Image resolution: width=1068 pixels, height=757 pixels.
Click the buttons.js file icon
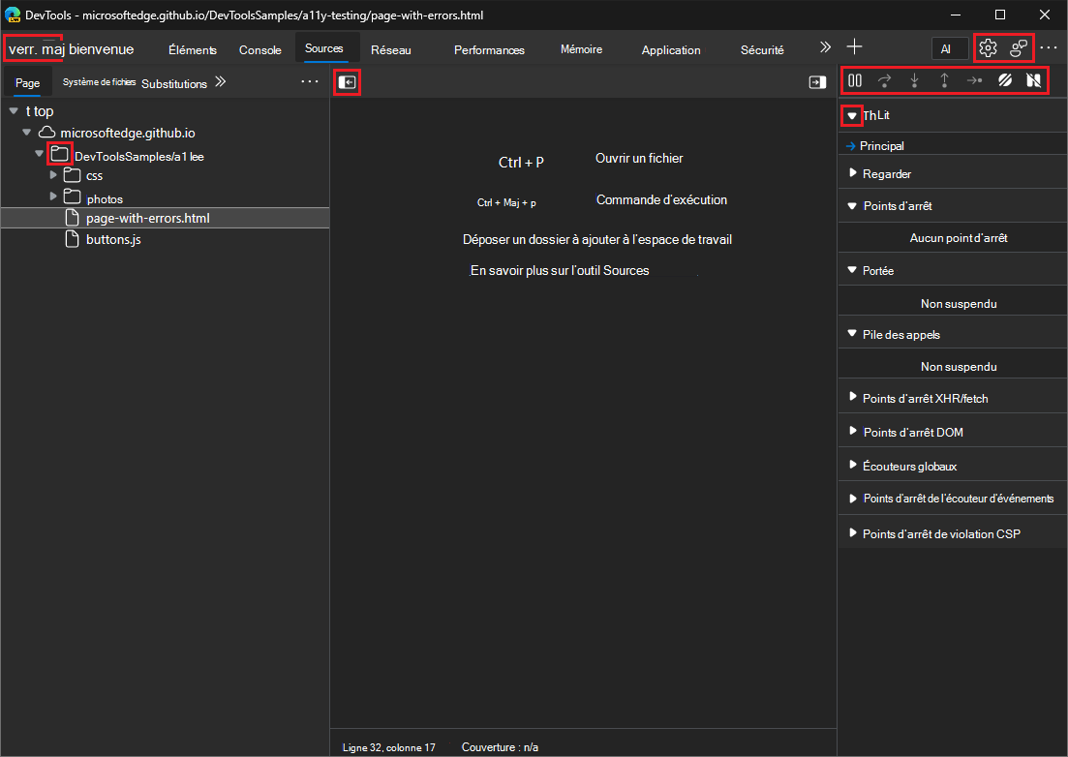click(72, 239)
